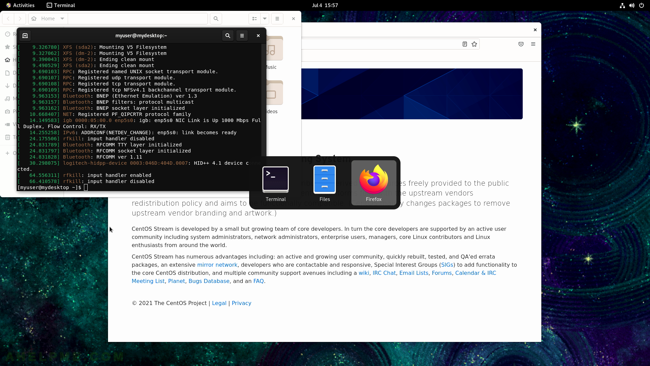
Task: Open Files window hamburger menu
Action: click(277, 19)
